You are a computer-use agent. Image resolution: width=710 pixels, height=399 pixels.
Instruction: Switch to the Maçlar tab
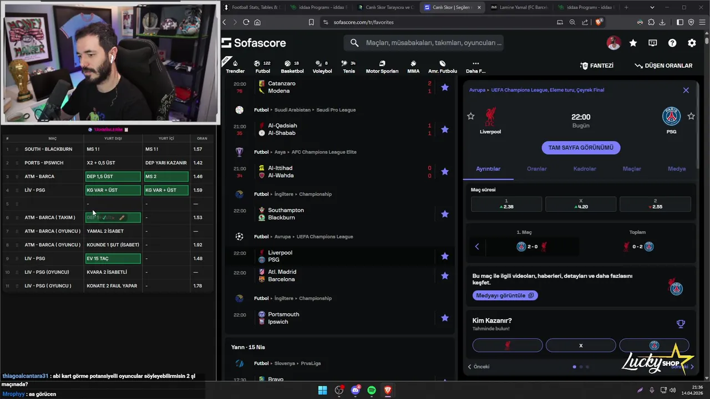632,168
